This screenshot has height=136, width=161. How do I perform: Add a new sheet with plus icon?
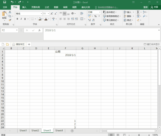tap(72, 131)
